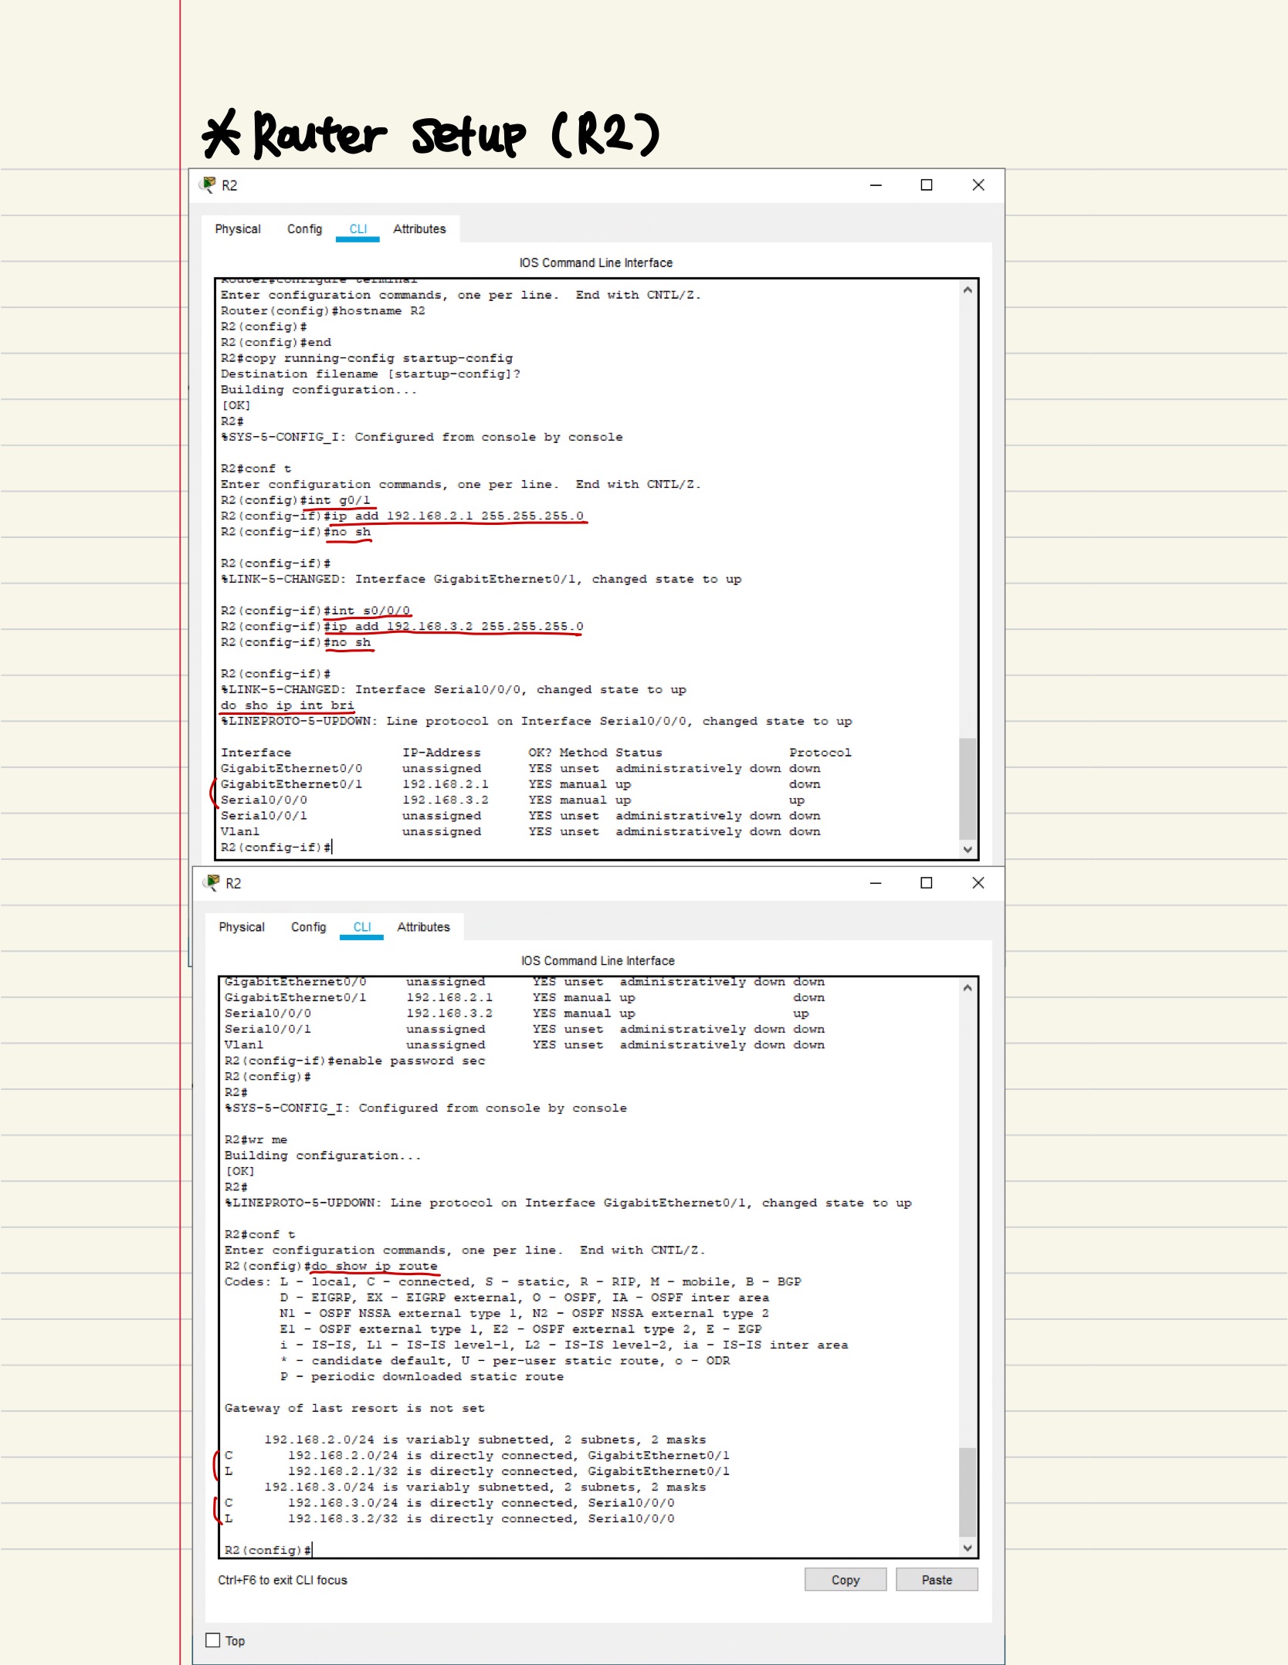Minimize the lower R2 window
The width and height of the screenshot is (1288, 1665).
[876, 883]
